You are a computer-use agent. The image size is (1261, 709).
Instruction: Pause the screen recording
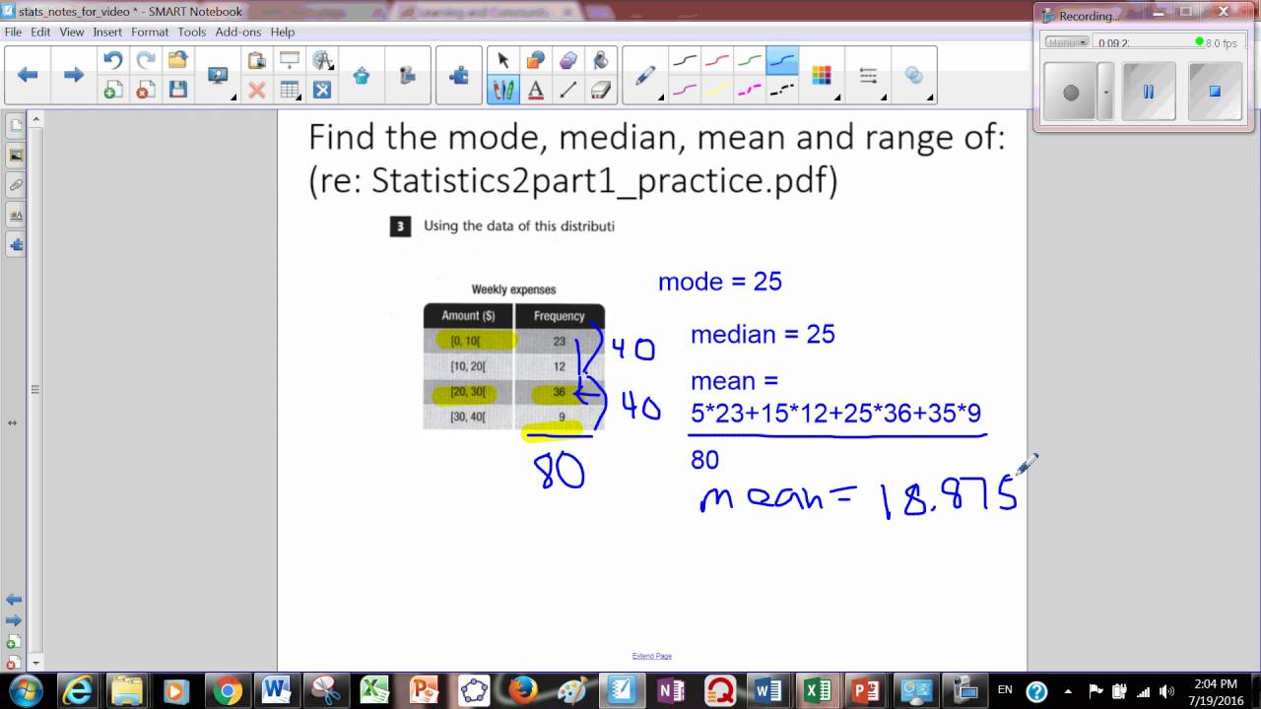1149,92
